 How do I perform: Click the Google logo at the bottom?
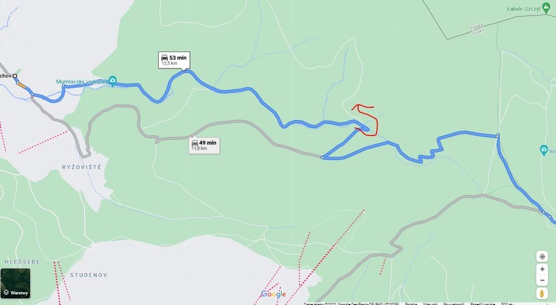[x=273, y=294]
